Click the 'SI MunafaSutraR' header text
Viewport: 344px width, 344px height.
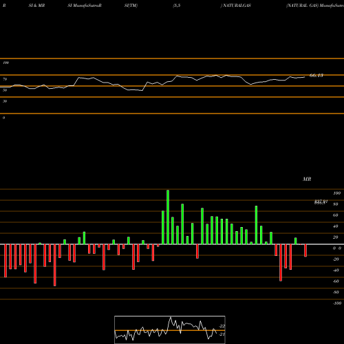coord(85,6)
